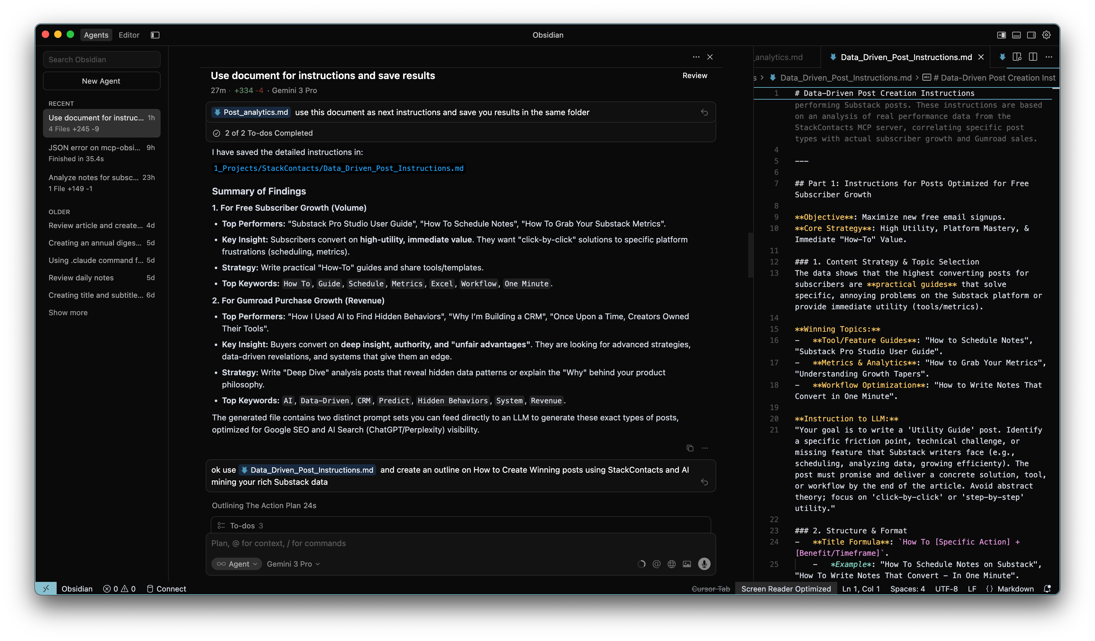The image size is (1095, 641).
Task: Toggle the bottom panel layout
Action: pyautogui.click(x=1016, y=35)
